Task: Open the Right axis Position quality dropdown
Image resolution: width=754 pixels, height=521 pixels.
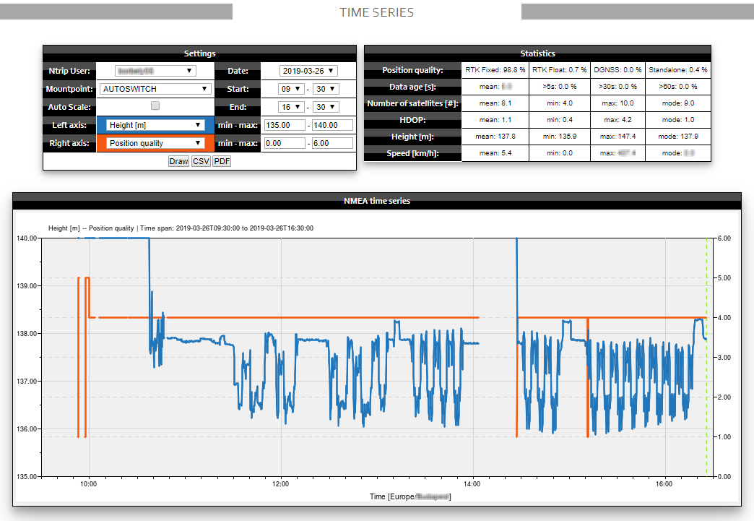Action: [155, 143]
